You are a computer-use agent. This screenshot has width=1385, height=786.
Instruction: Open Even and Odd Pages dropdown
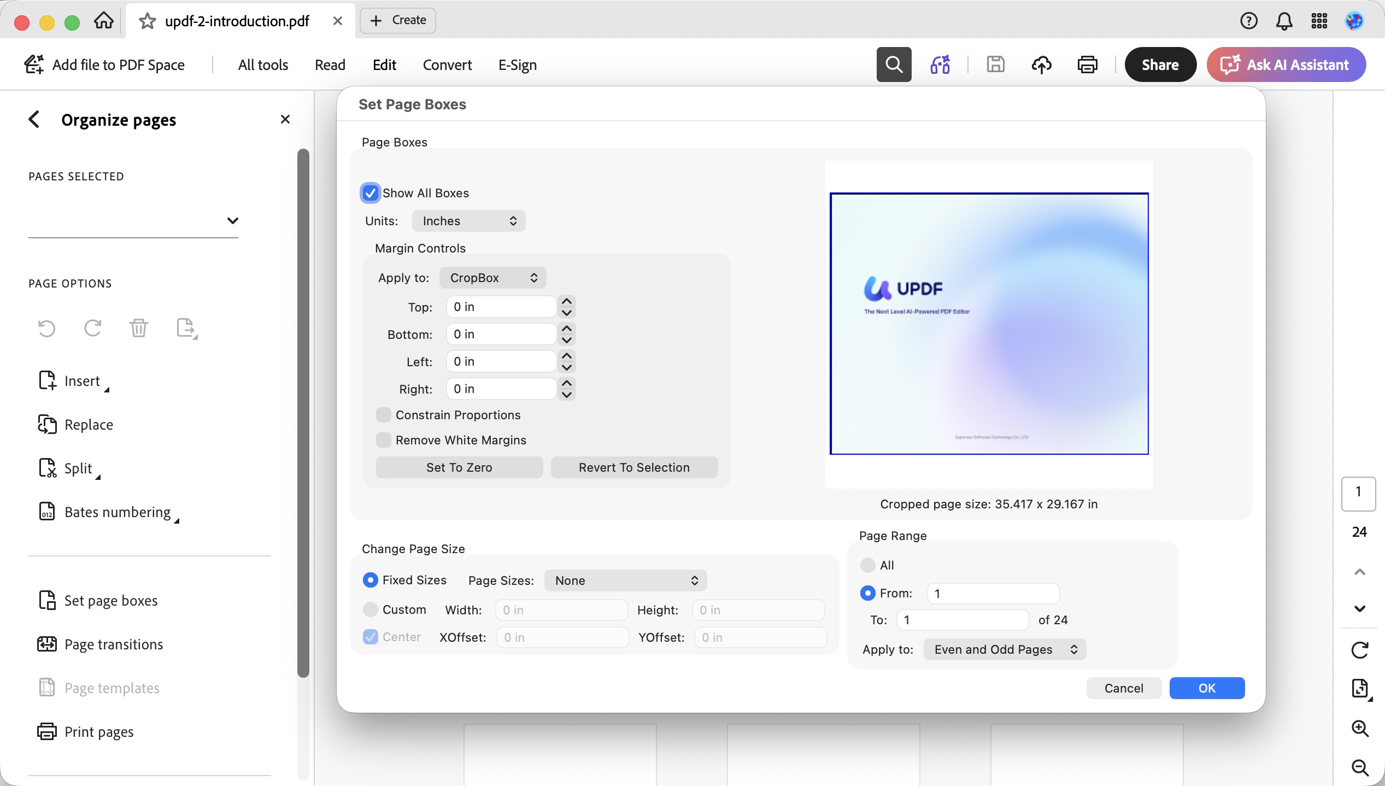(1005, 649)
